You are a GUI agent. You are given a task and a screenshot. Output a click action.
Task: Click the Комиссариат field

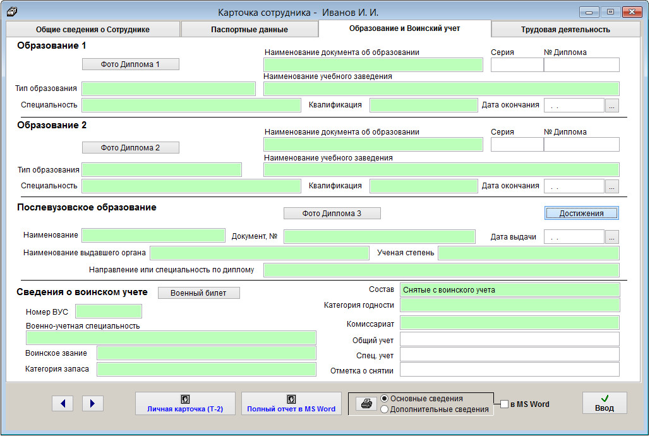510,323
